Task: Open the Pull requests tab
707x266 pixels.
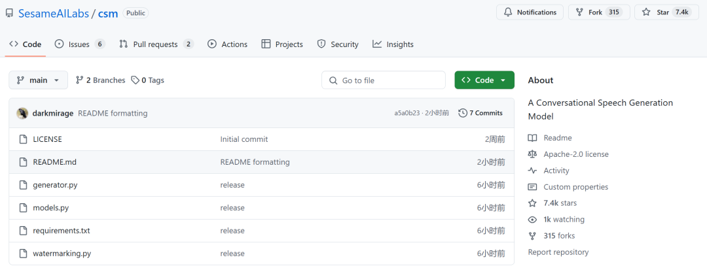Action: coord(156,44)
